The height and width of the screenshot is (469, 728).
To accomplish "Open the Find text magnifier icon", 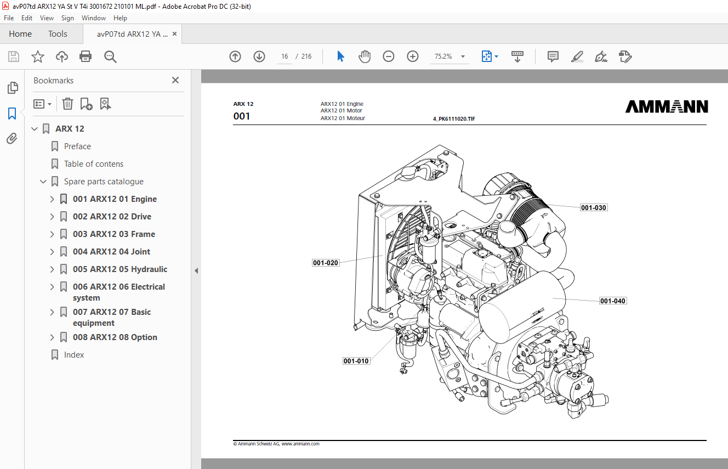I will [x=110, y=56].
